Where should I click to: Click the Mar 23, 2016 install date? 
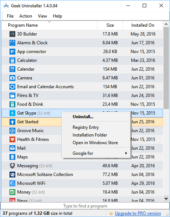[143, 60]
